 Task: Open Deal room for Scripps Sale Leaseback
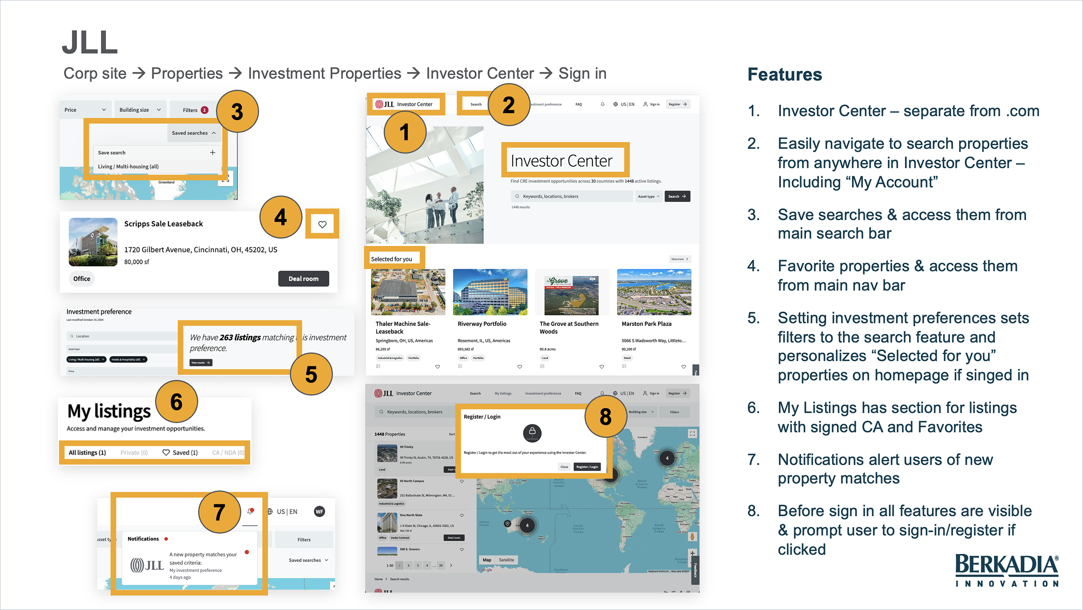303,279
